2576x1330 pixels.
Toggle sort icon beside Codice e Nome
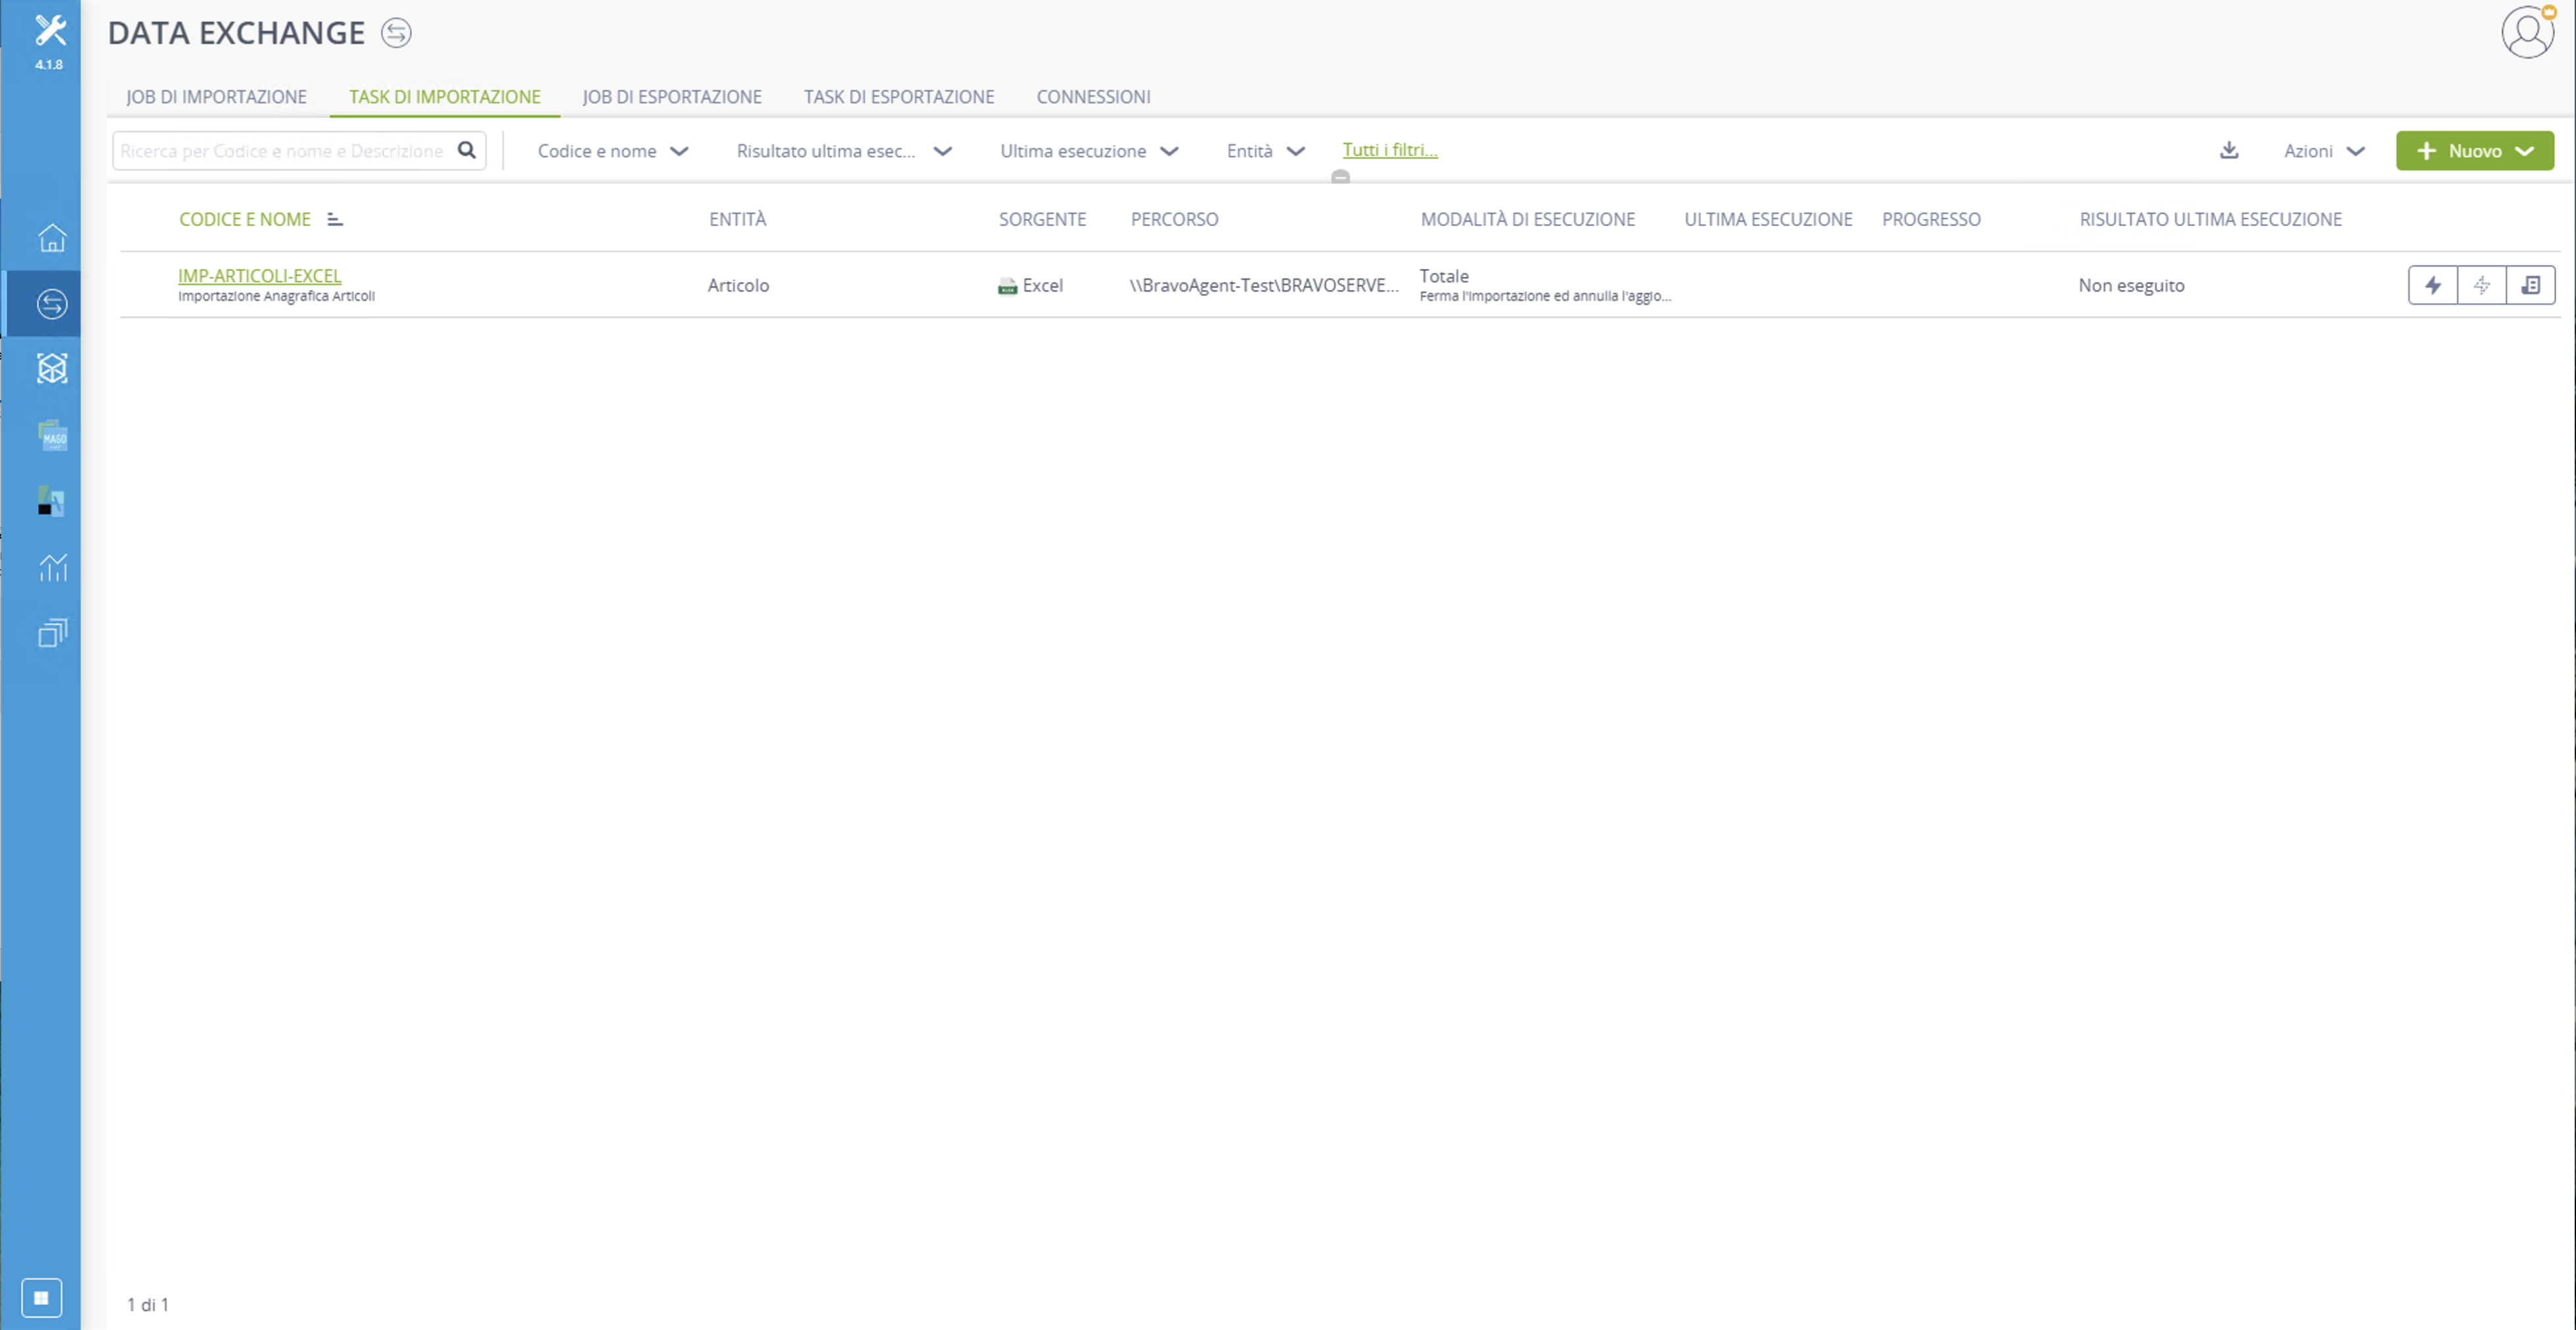[335, 219]
